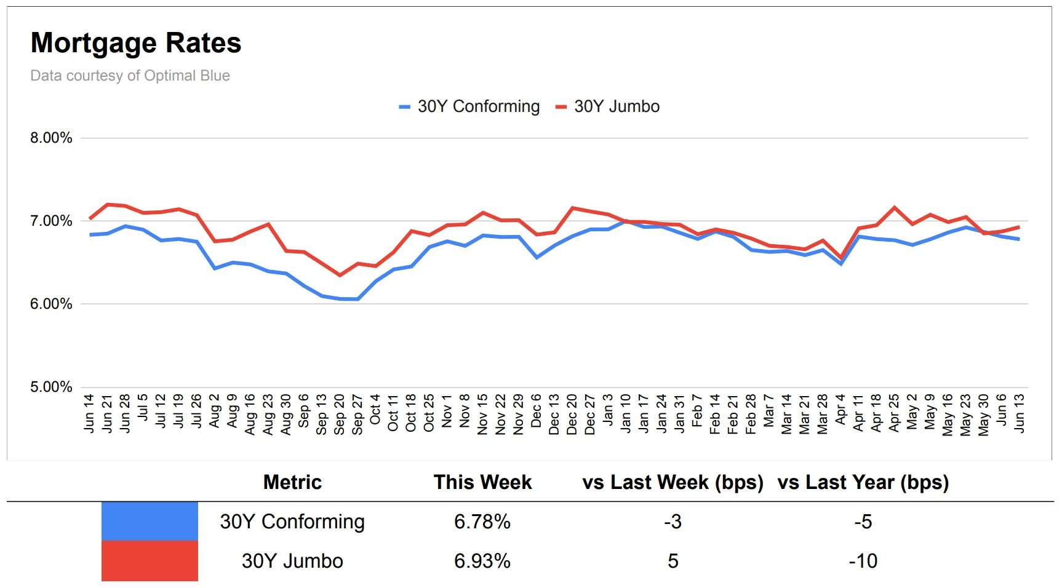Click the 5.00% y-axis label
1062x588 pixels.
pos(51,387)
